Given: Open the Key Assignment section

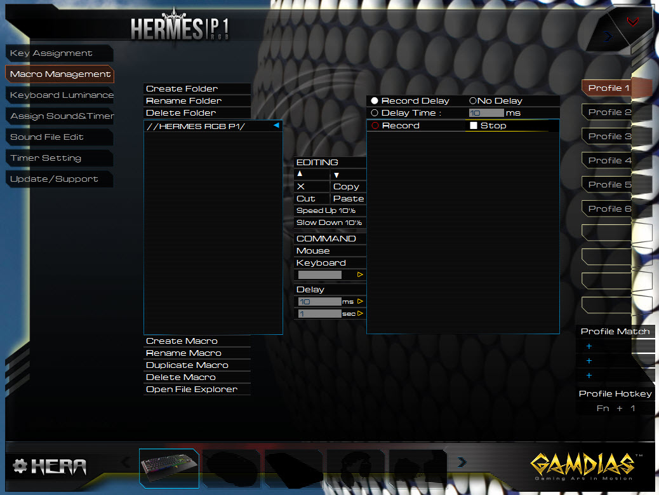Looking at the screenshot, I should (59, 53).
